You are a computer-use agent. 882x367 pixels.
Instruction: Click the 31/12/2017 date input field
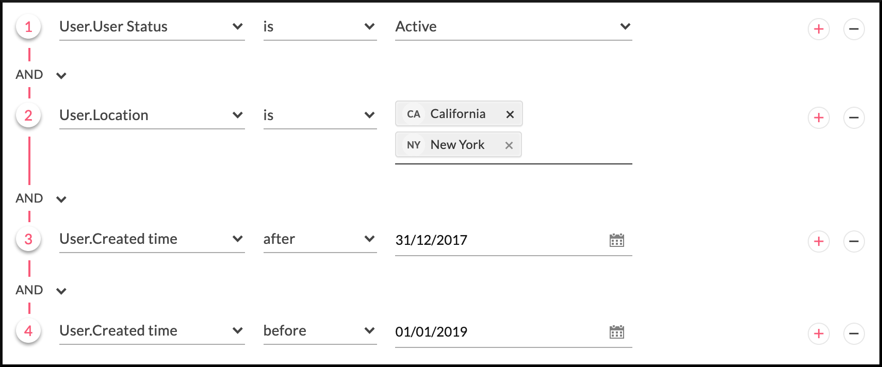click(495, 240)
